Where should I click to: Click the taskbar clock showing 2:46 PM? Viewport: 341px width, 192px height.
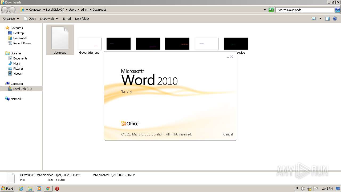[327, 189]
